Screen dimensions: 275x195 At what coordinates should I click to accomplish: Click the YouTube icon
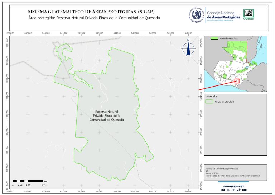tap(244, 190)
